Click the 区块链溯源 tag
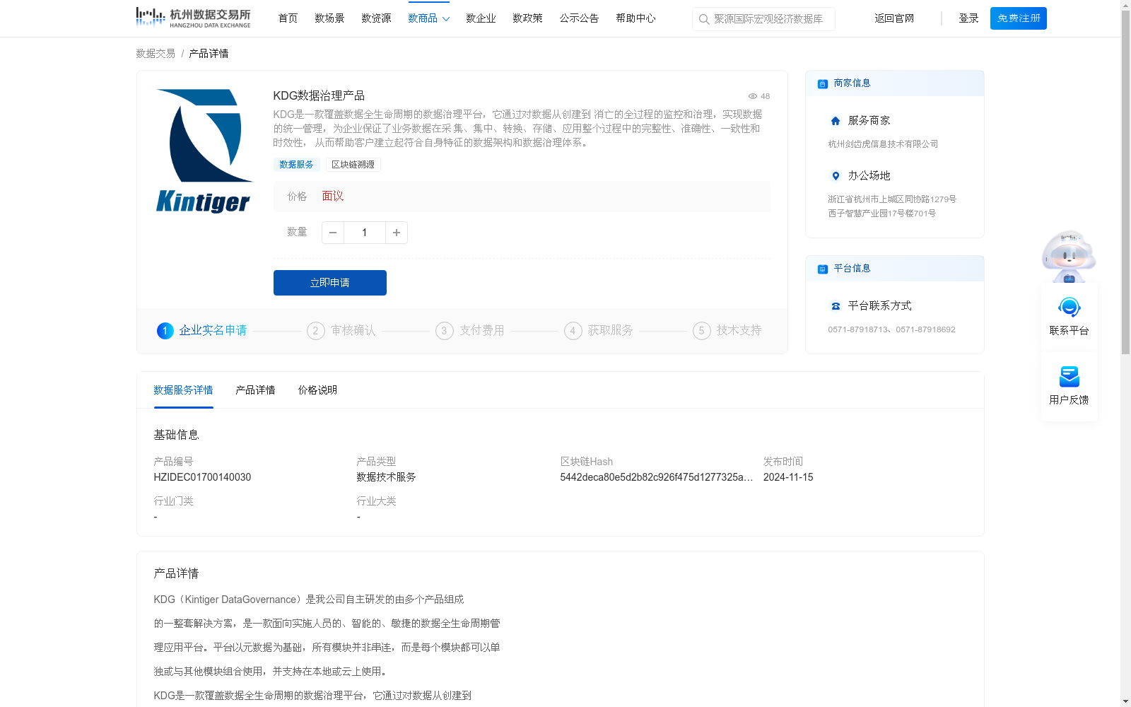 point(353,165)
